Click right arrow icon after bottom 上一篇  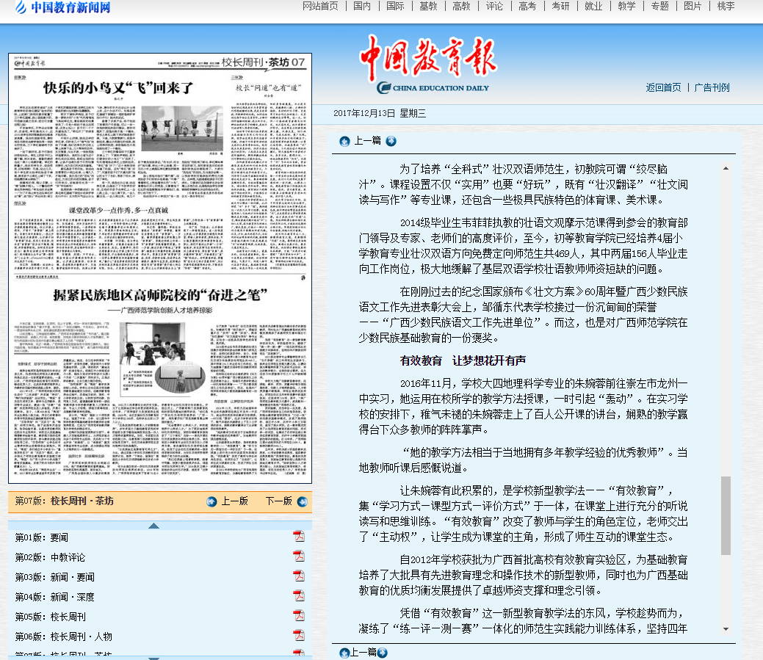pyautogui.click(x=383, y=653)
